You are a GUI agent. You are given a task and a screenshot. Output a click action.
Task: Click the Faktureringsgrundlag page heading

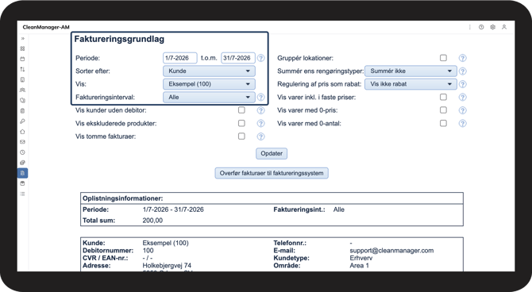(119, 40)
